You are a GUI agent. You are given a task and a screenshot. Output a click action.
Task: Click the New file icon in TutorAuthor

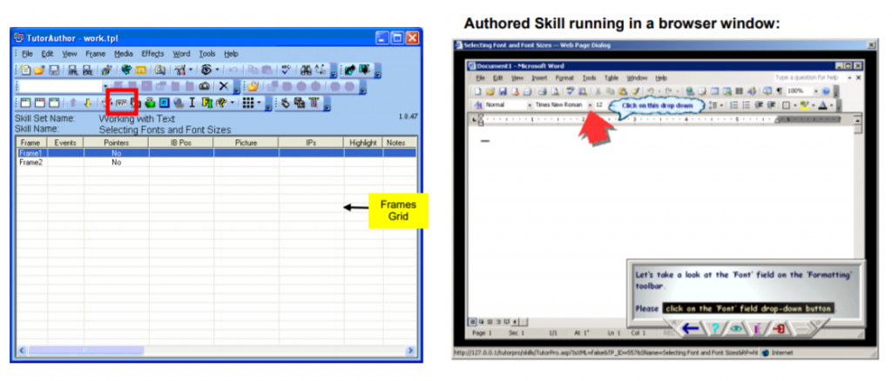pyautogui.click(x=25, y=70)
